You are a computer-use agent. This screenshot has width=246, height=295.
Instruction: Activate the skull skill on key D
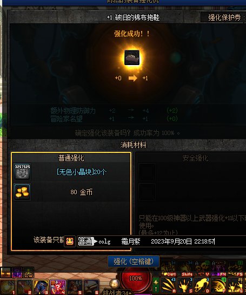[x=202, y=285]
